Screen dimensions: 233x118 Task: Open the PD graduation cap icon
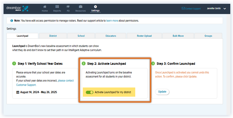click(x=68, y=7)
